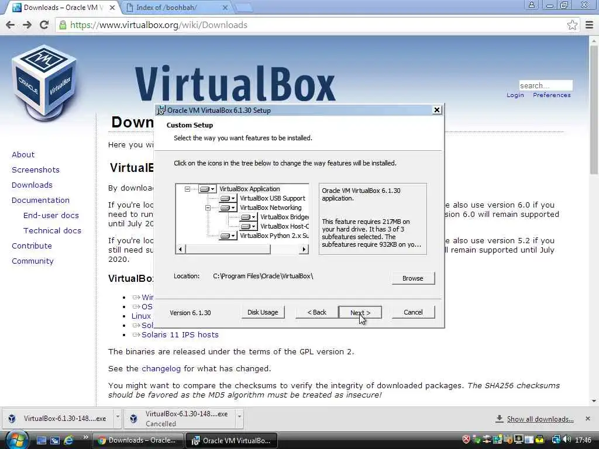Viewport: 599px width, 449px height.
Task: Click the Chrome user profile icon
Action: click(x=531, y=5)
